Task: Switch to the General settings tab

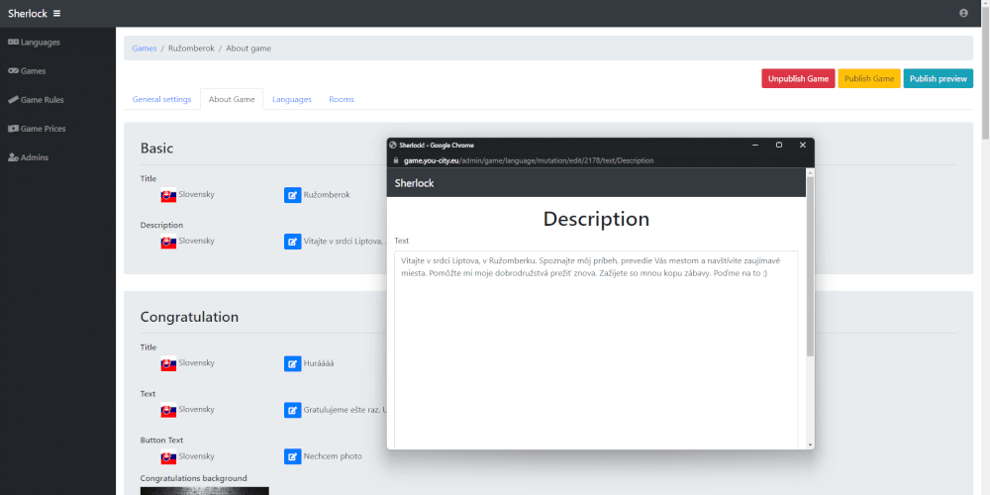Action: 161,99
